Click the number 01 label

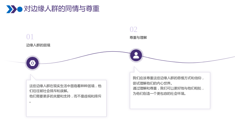coord(30,37)
